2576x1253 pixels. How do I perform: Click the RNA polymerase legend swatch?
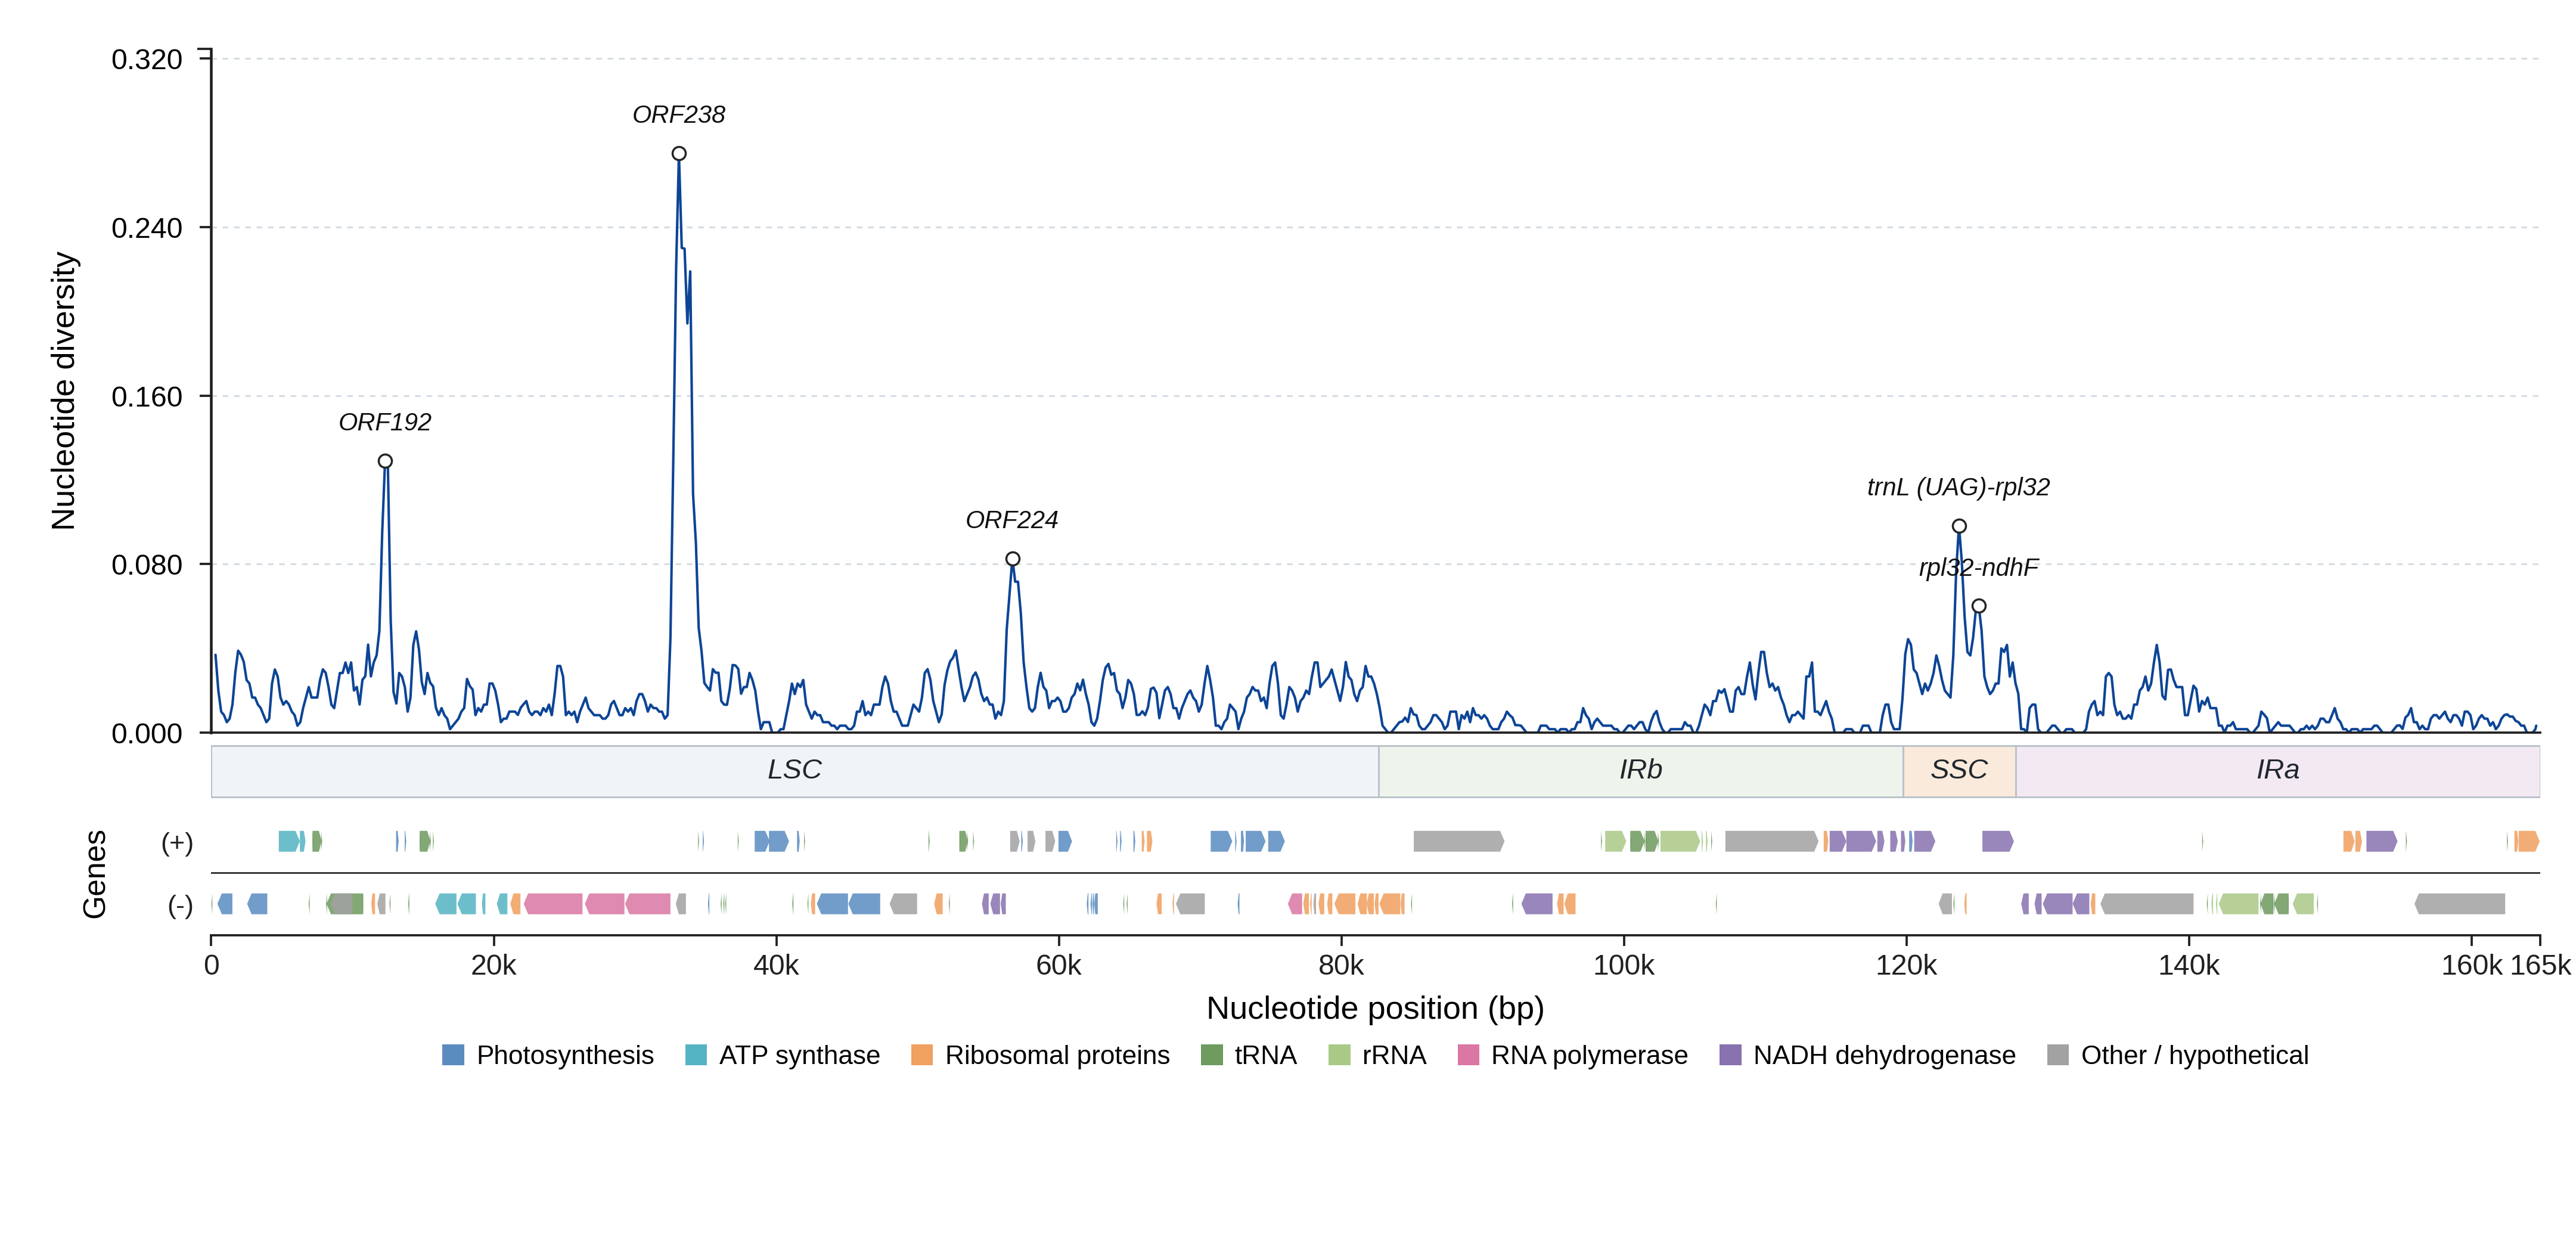1468,1055
